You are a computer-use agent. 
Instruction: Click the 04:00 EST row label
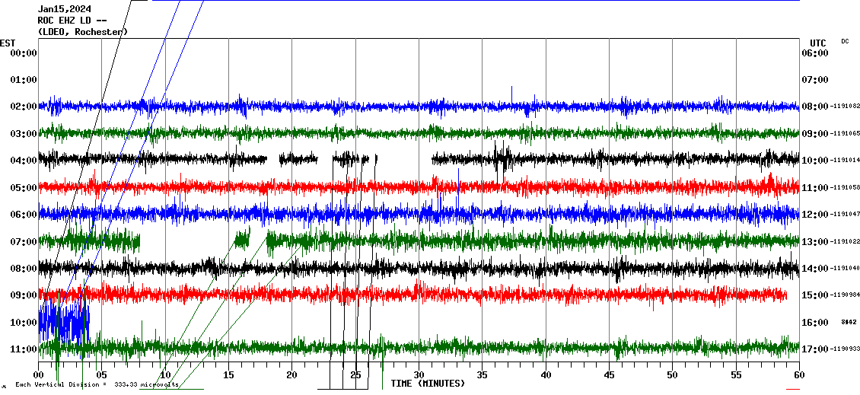click(x=23, y=161)
